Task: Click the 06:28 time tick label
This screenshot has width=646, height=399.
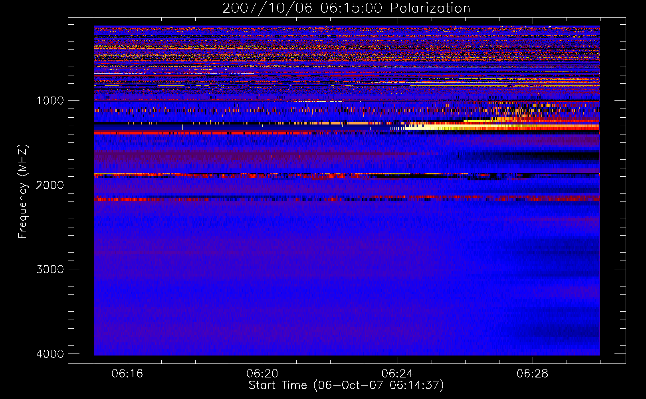Action: (x=532, y=374)
